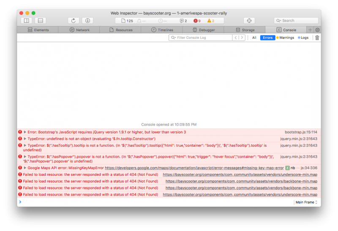
Task: Expand the Bootstrap jQuery version error
Action: (x=25, y=132)
